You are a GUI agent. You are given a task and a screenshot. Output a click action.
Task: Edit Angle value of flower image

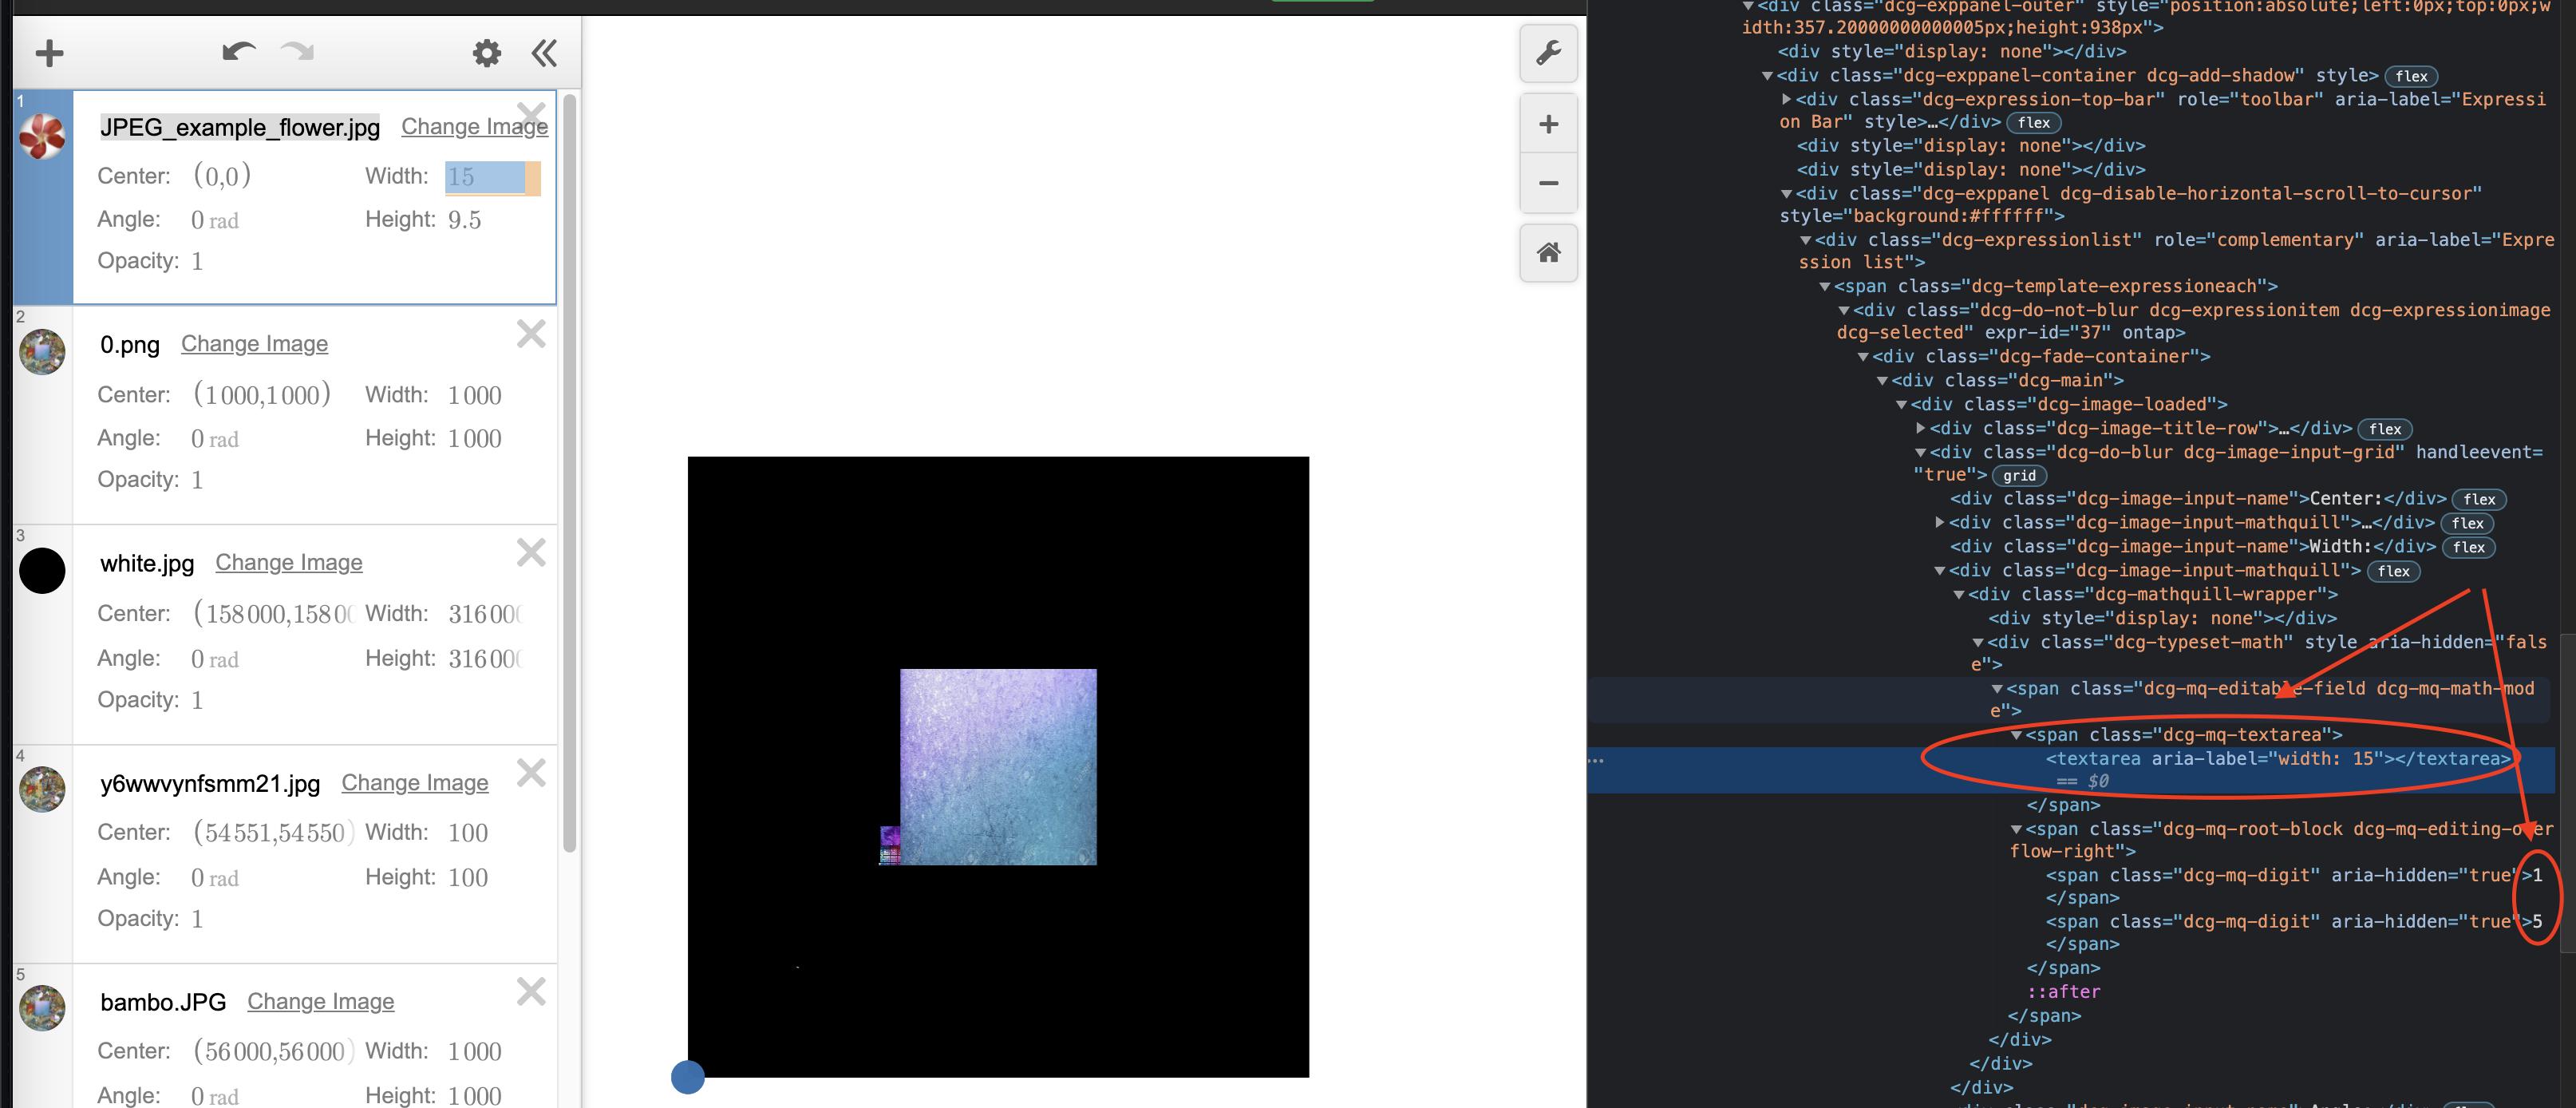[215, 220]
